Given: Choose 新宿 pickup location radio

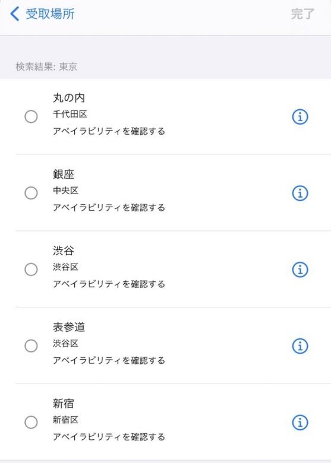Looking at the screenshot, I should [x=31, y=422].
